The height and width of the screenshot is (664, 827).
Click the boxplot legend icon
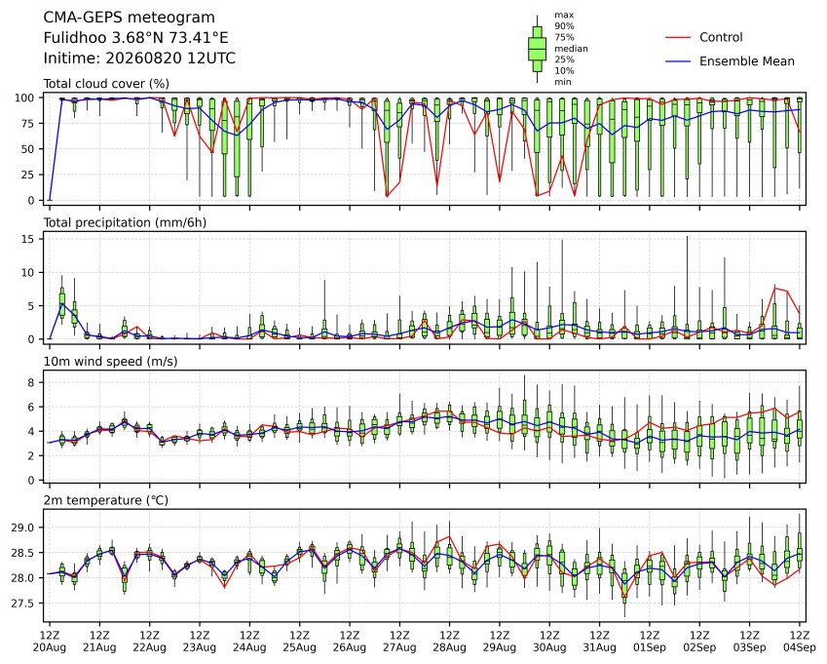tap(537, 49)
